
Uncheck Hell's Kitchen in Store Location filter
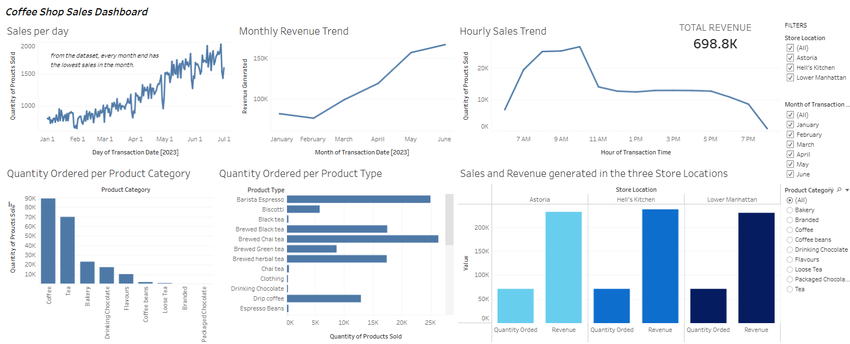(790, 67)
